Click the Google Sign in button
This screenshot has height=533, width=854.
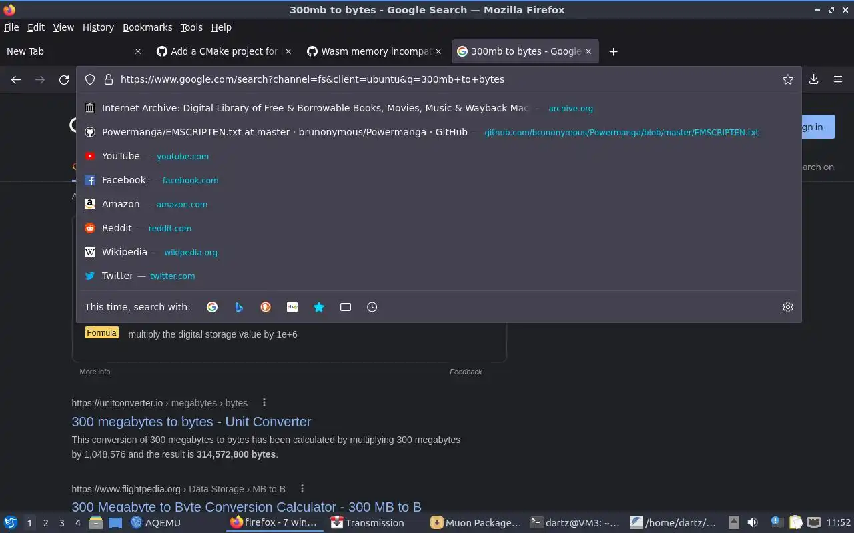point(818,127)
